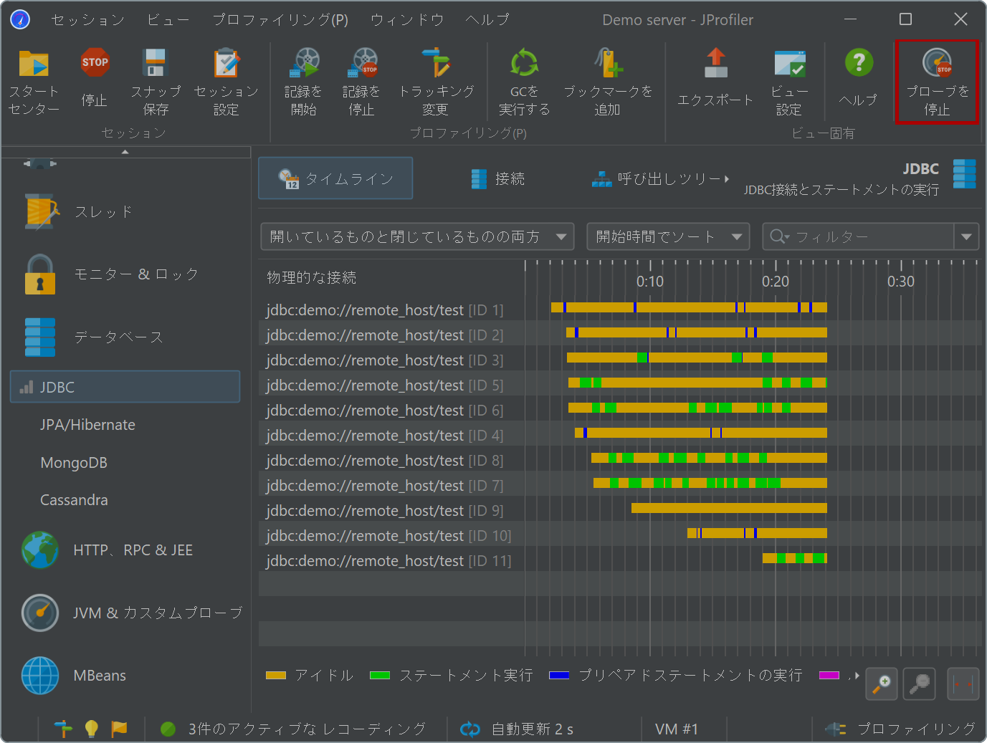Click the 0:10 timeline marker
The image size is (987, 743).
650,282
